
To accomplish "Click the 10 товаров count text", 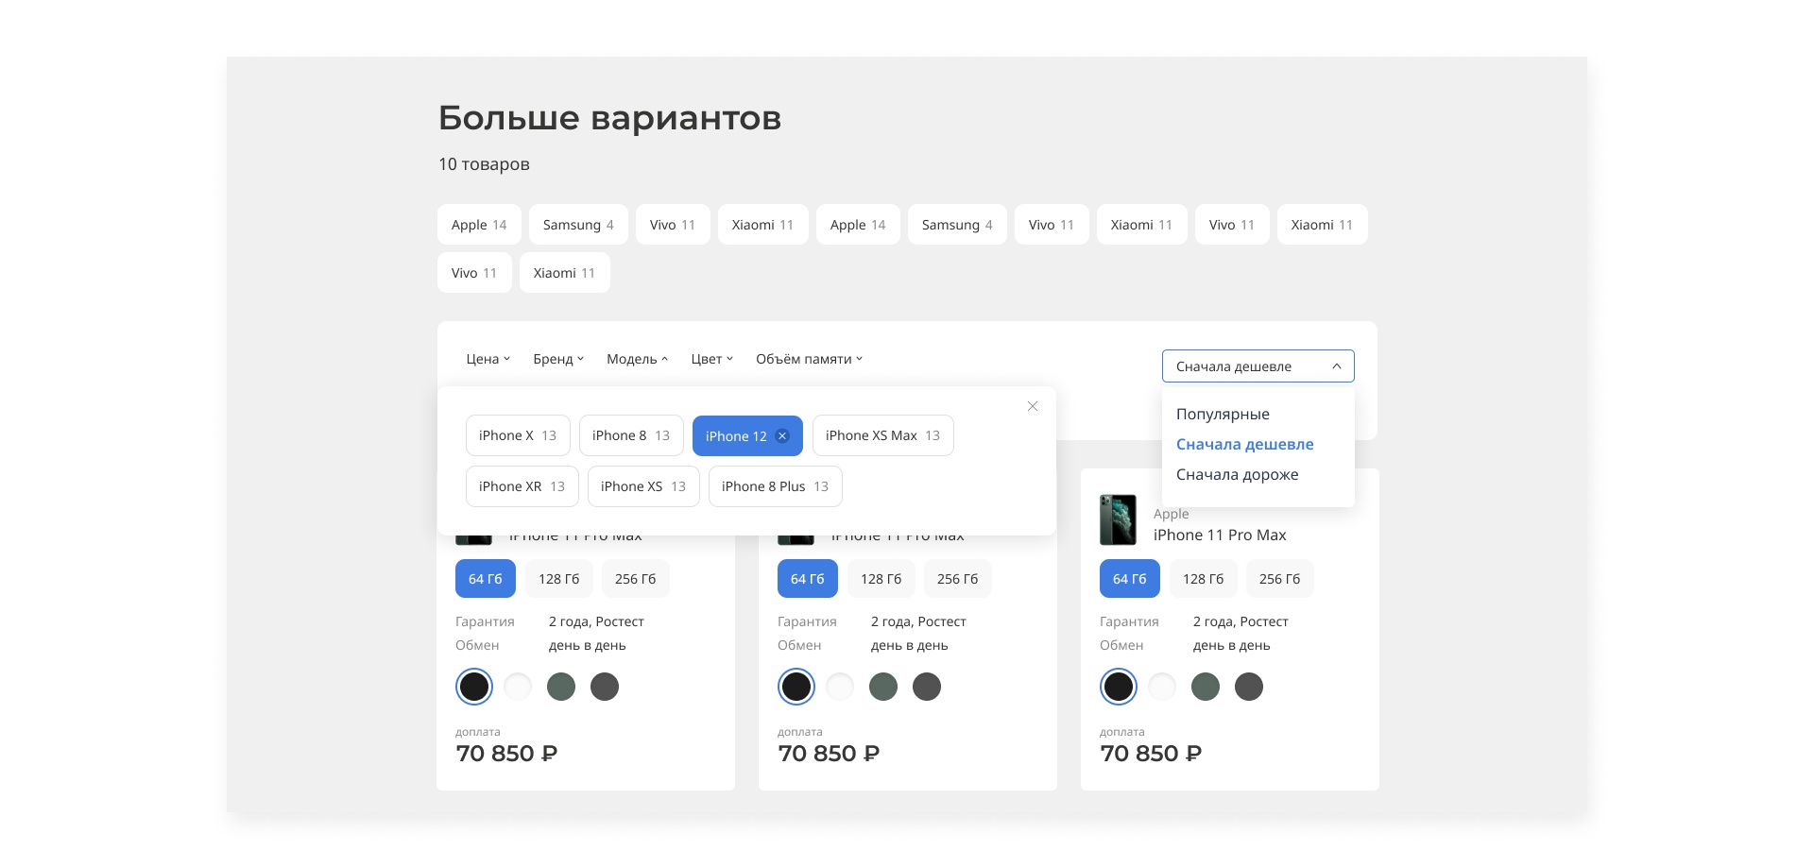I will pos(484,164).
